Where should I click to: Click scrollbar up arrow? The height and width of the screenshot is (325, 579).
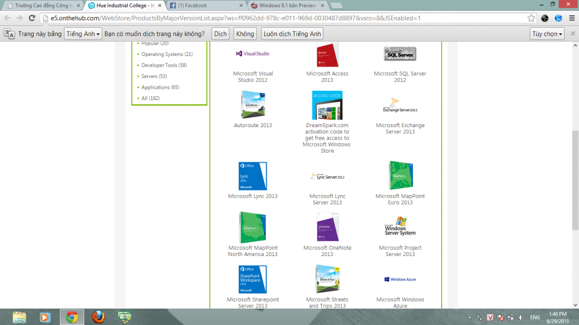pos(575,45)
